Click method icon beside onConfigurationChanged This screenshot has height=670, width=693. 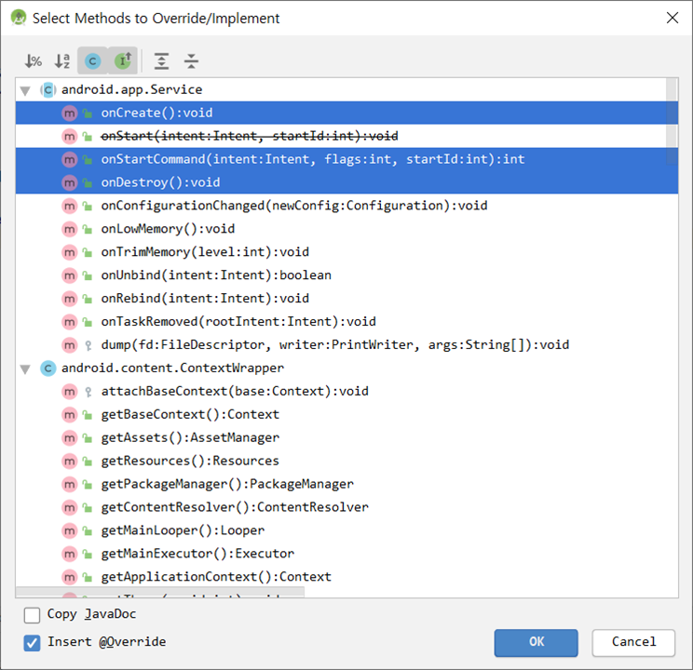pos(69,206)
